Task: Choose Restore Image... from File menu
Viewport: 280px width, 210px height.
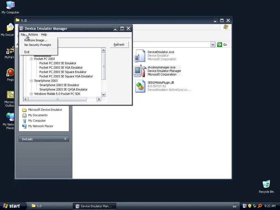Action: click(x=36, y=40)
